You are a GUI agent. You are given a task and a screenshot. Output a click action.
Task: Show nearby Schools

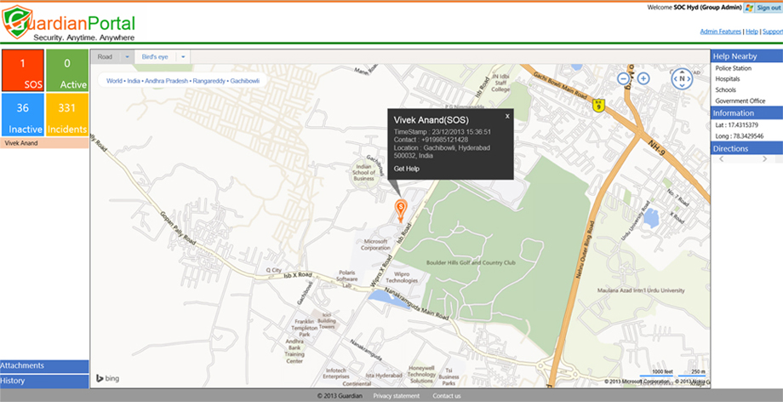click(726, 90)
